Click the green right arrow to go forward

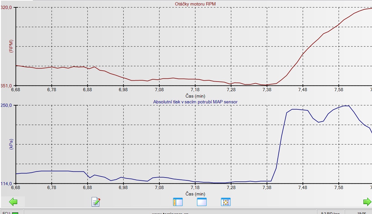coord(367,202)
